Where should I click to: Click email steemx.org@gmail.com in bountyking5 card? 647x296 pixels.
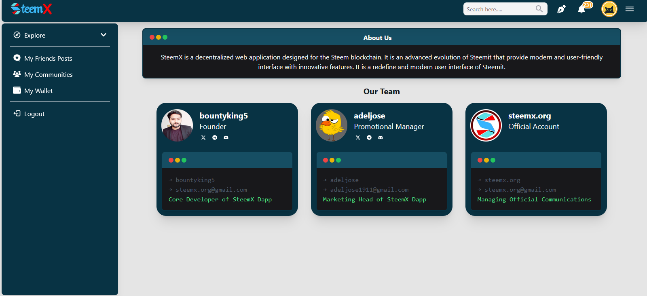[211, 190]
